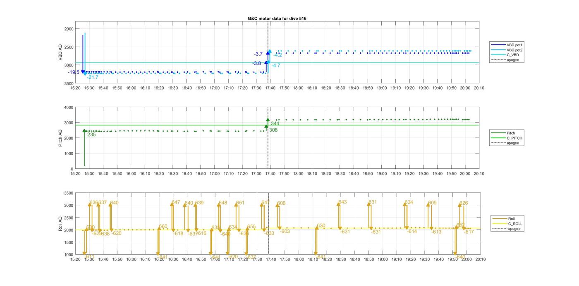Click the 'Pitch AD' y-axis label
This screenshot has width=579, height=286.
point(60,138)
